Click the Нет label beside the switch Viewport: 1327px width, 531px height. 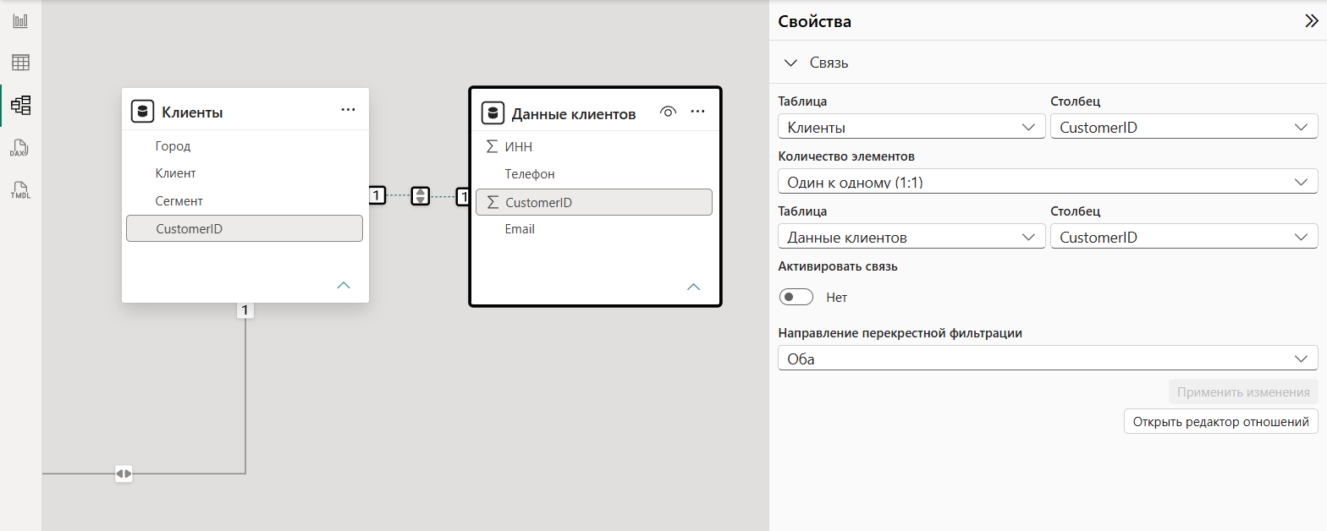click(836, 298)
